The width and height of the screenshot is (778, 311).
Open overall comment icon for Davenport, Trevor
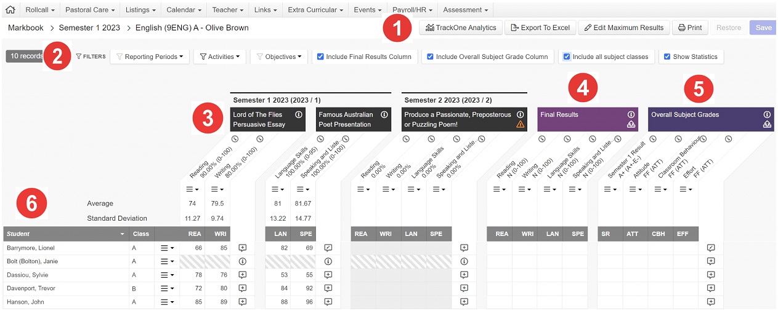pos(711,288)
